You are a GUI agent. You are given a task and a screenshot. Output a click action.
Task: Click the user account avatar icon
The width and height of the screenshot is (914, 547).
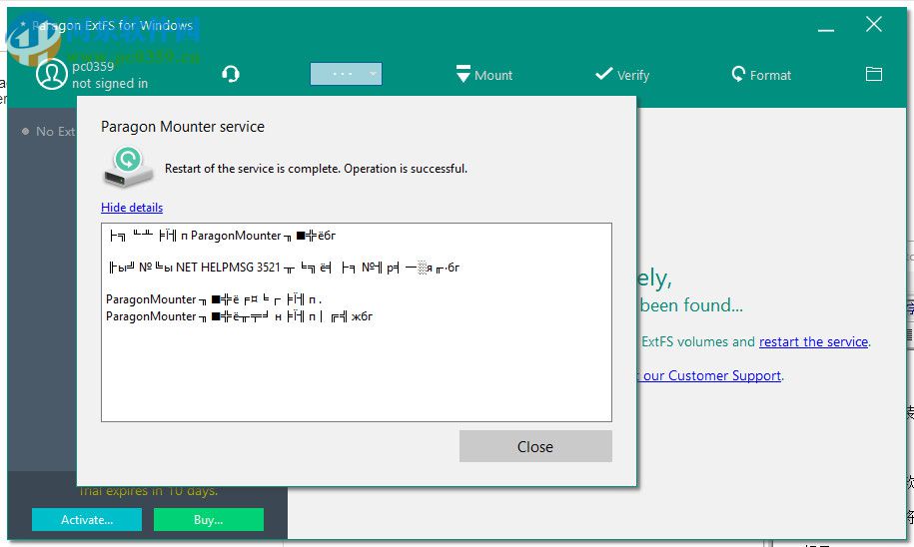pyautogui.click(x=51, y=75)
